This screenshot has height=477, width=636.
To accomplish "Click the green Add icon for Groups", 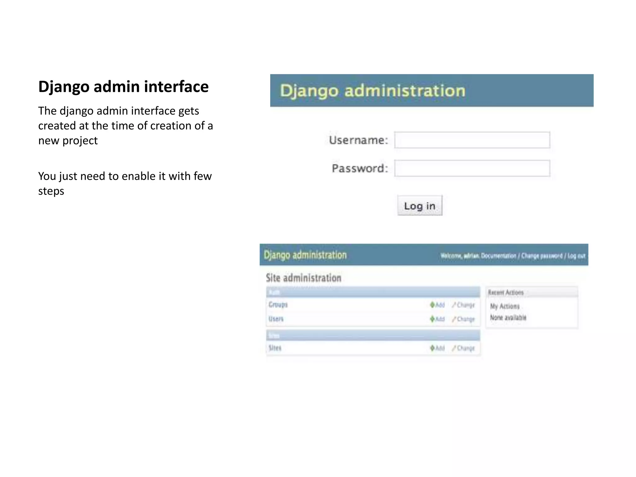I will [x=432, y=305].
